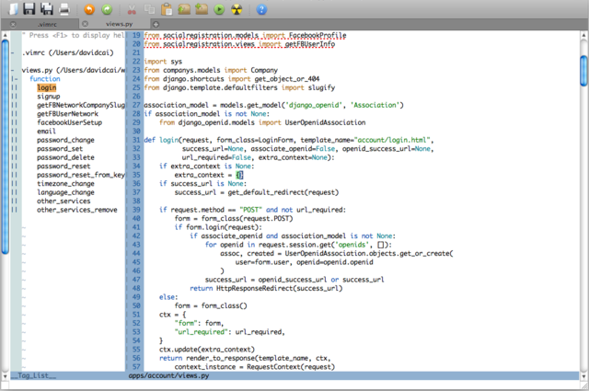Jump to password_change tag

(x=65, y=140)
